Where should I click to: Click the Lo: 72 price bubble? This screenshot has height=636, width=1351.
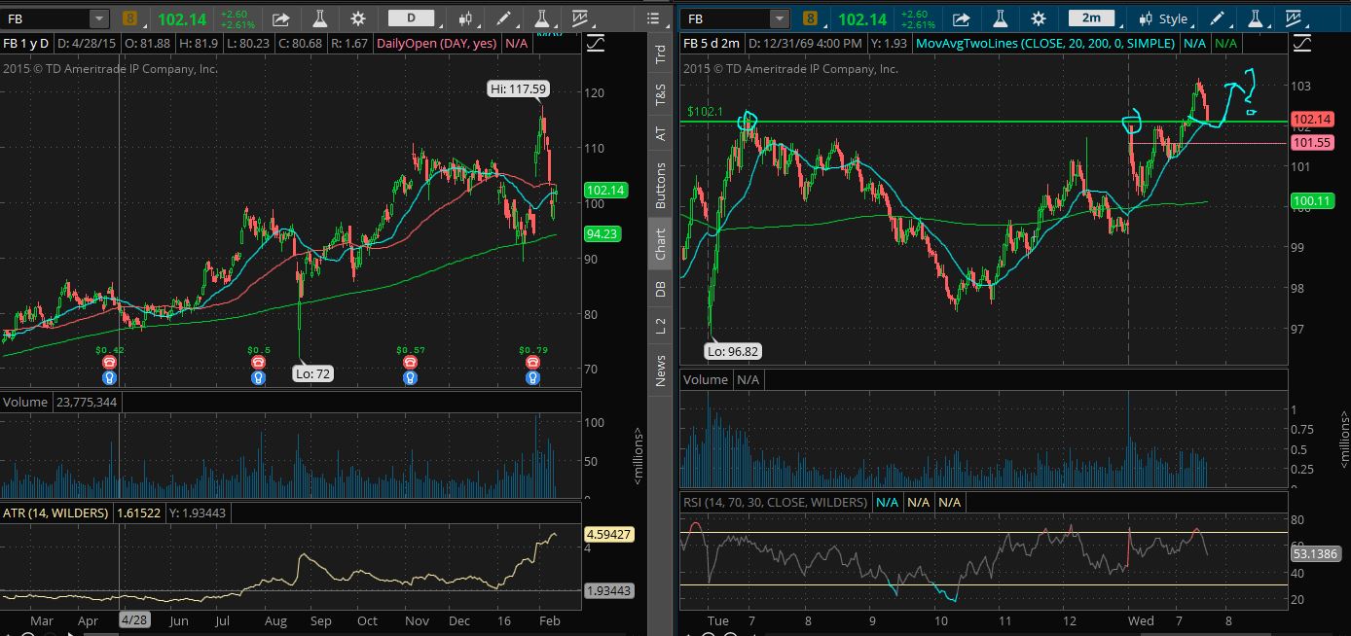[312, 372]
